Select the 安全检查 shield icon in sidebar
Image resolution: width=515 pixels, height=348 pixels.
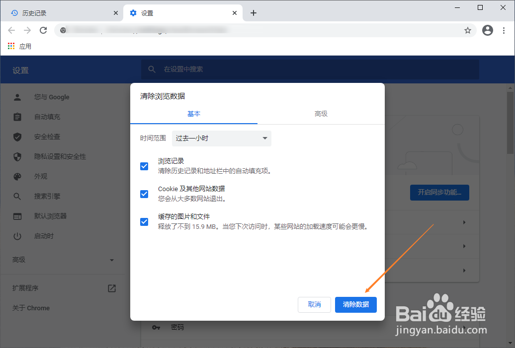[x=17, y=137]
